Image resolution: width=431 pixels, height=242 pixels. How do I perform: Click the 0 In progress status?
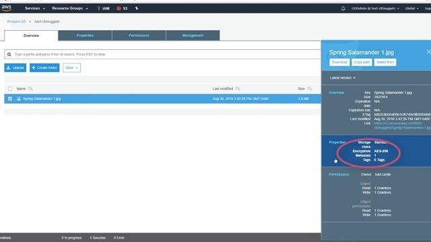click(x=71, y=238)
